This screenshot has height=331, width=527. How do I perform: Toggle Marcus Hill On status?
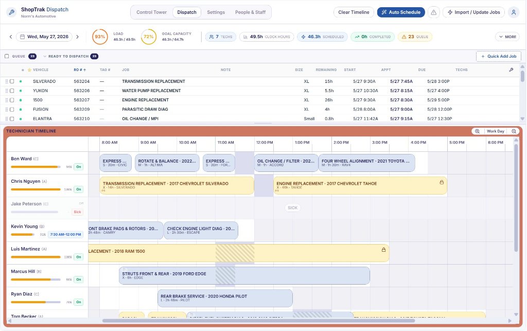pos(78,279)
